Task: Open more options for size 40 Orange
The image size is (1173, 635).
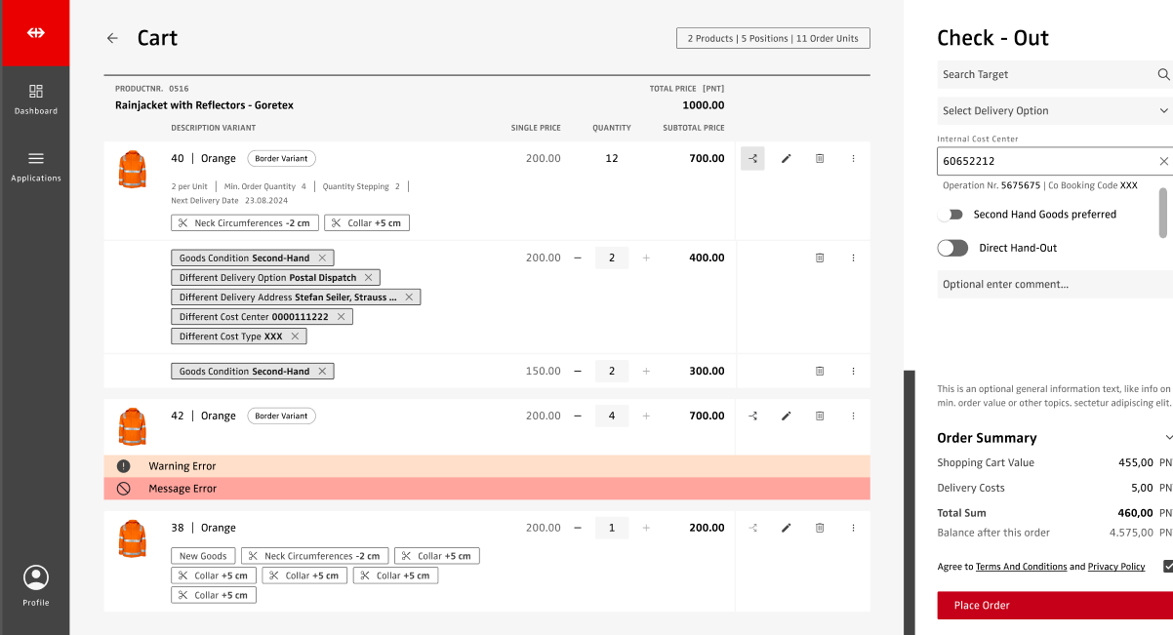Action: pos(853,158)
